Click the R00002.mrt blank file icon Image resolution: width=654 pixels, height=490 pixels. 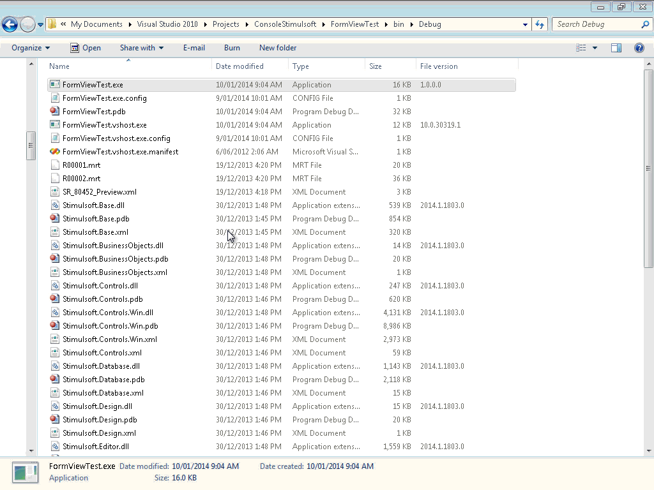[55, 179]
